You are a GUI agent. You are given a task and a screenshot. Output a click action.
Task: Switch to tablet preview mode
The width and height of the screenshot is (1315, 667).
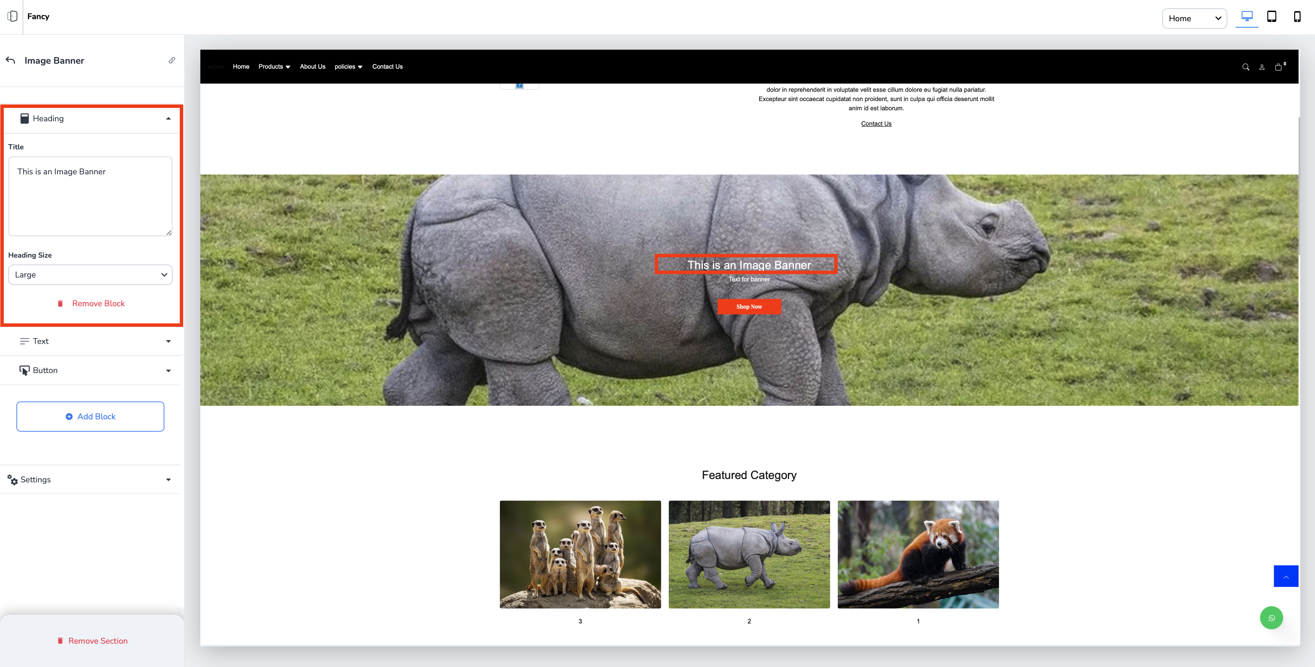point(1272,17)
